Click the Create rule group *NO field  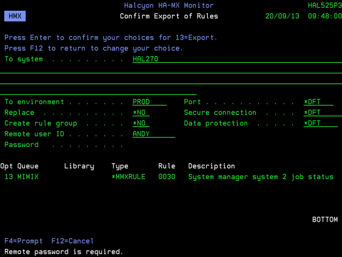click(x=141, y=123)
